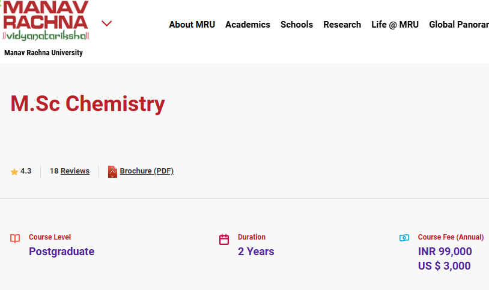Expand the red chevron beside the logo

pos(107,23)
